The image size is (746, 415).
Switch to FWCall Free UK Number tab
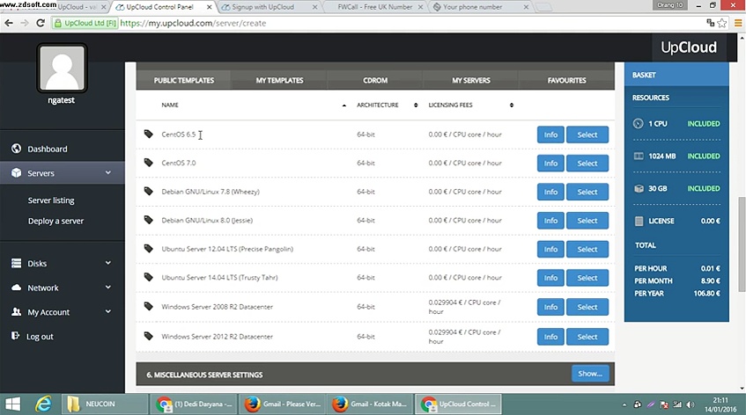(x=375, y=7)
